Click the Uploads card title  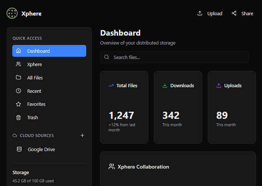click(233, 86)
